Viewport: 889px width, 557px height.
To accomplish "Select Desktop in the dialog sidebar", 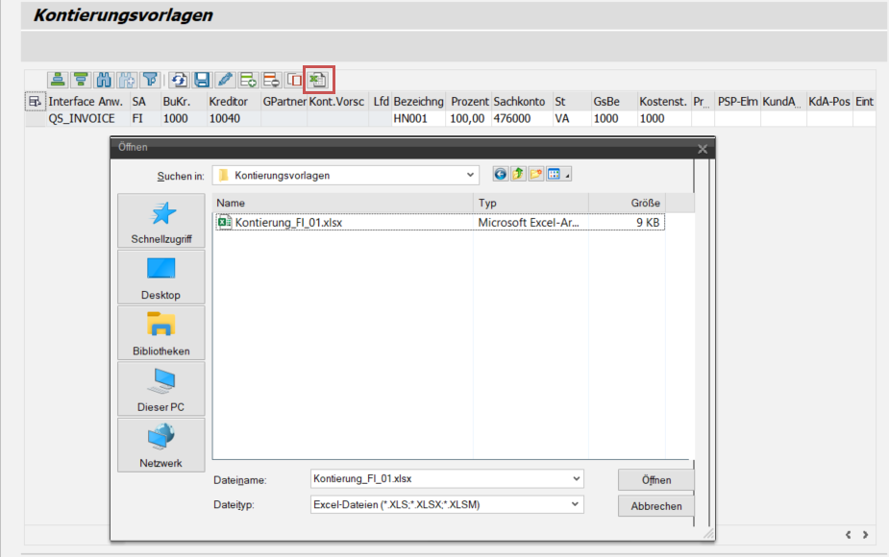I will coord(161,277).
